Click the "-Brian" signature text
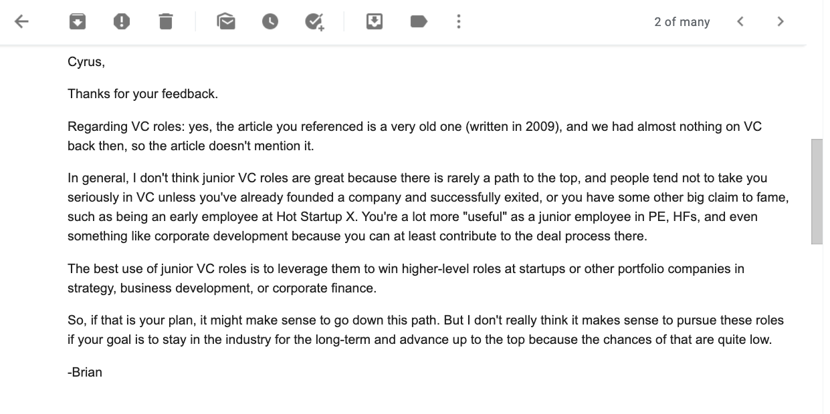 click(85, 373)
